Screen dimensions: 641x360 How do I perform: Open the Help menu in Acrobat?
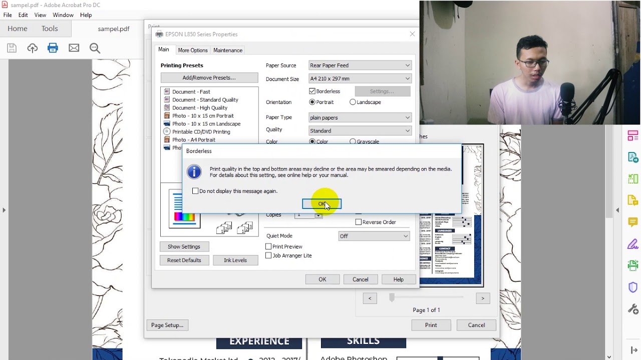(x=86, y=15)
